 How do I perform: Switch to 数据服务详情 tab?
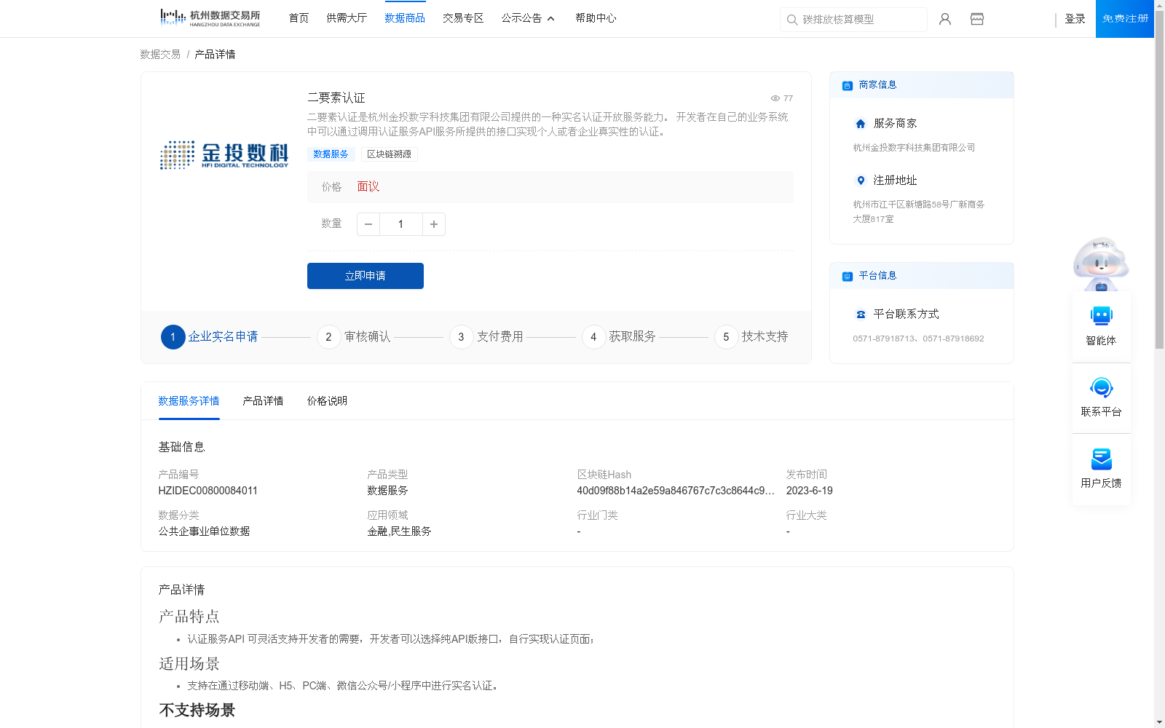[189, 401]
